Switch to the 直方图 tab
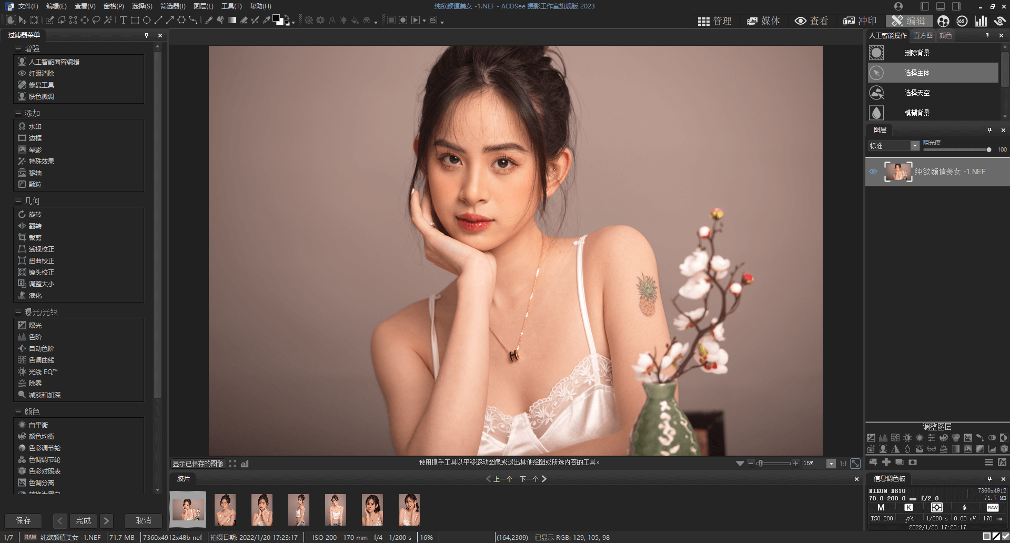The width and height of the screenshot is (1010, 543). click(x=923, y=35)
